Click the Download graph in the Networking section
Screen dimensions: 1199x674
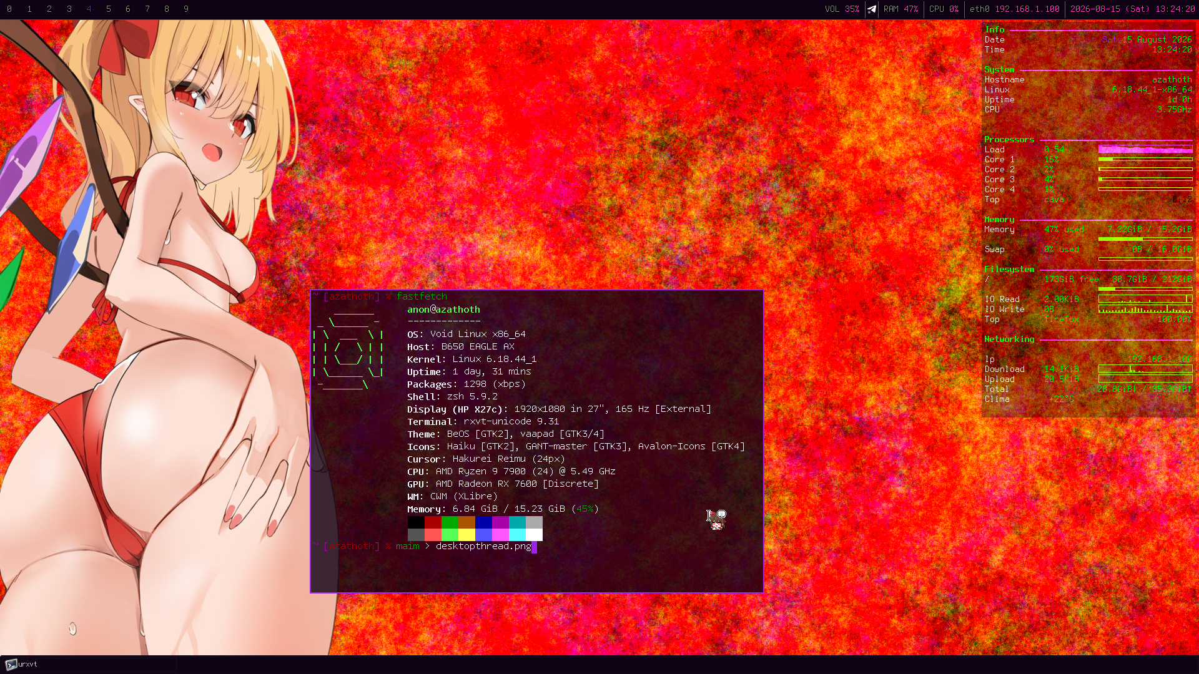point(1145,369)
